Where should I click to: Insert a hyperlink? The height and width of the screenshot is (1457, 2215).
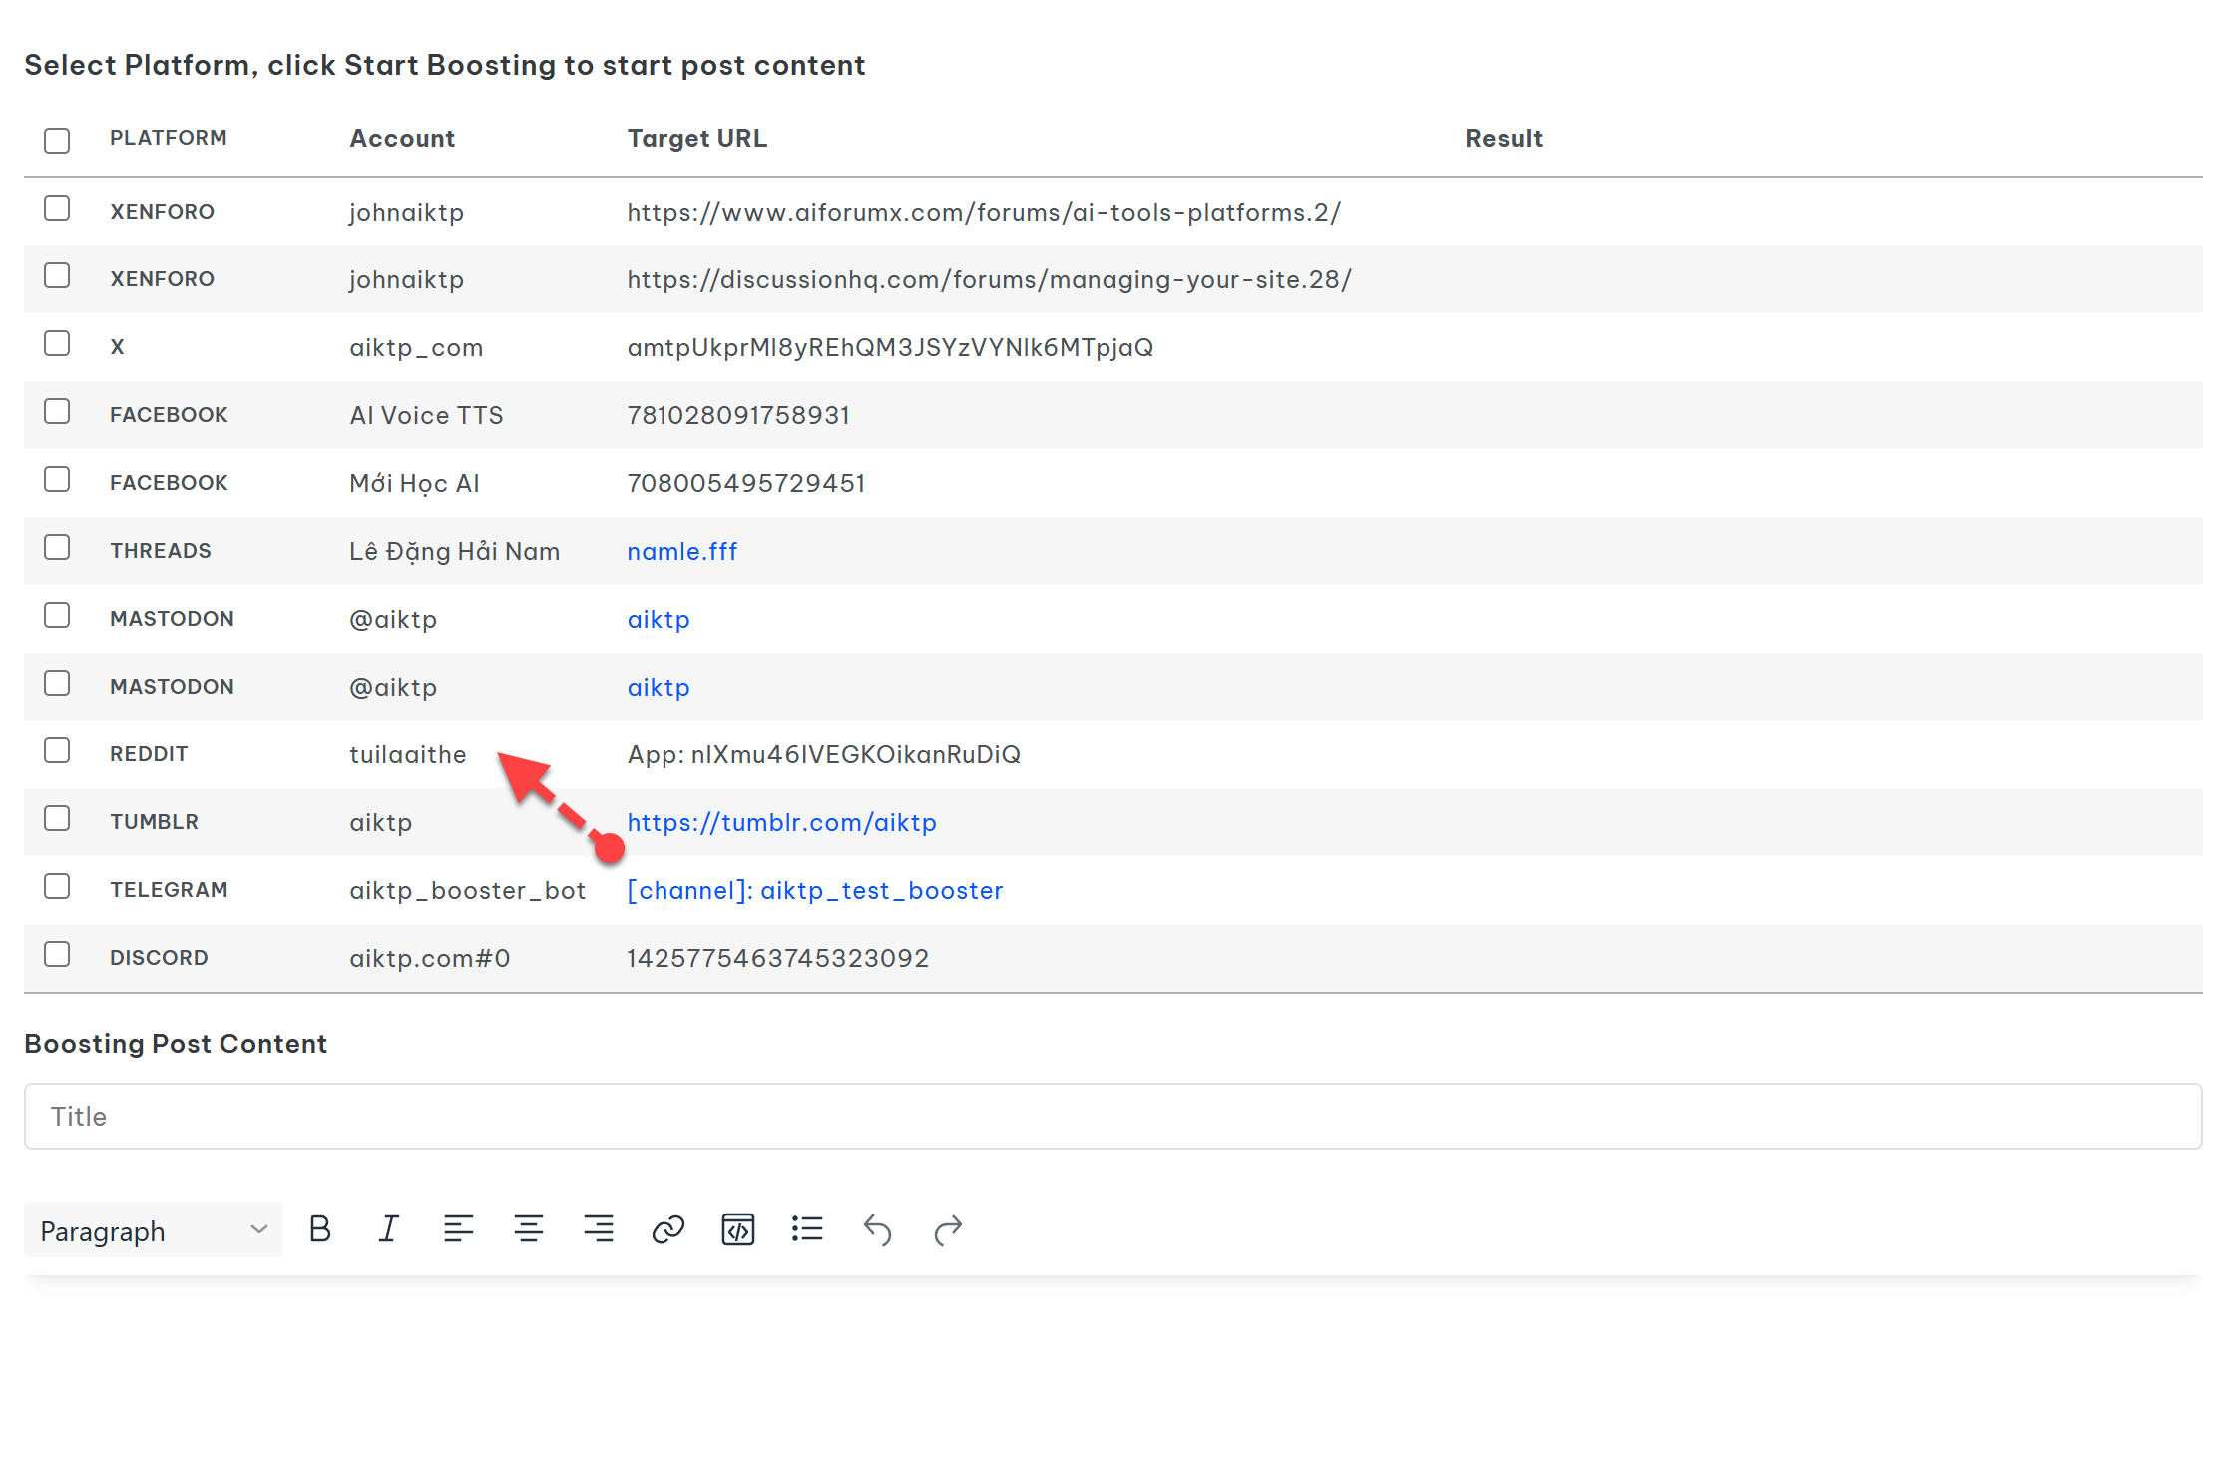tap(667, 1229)
